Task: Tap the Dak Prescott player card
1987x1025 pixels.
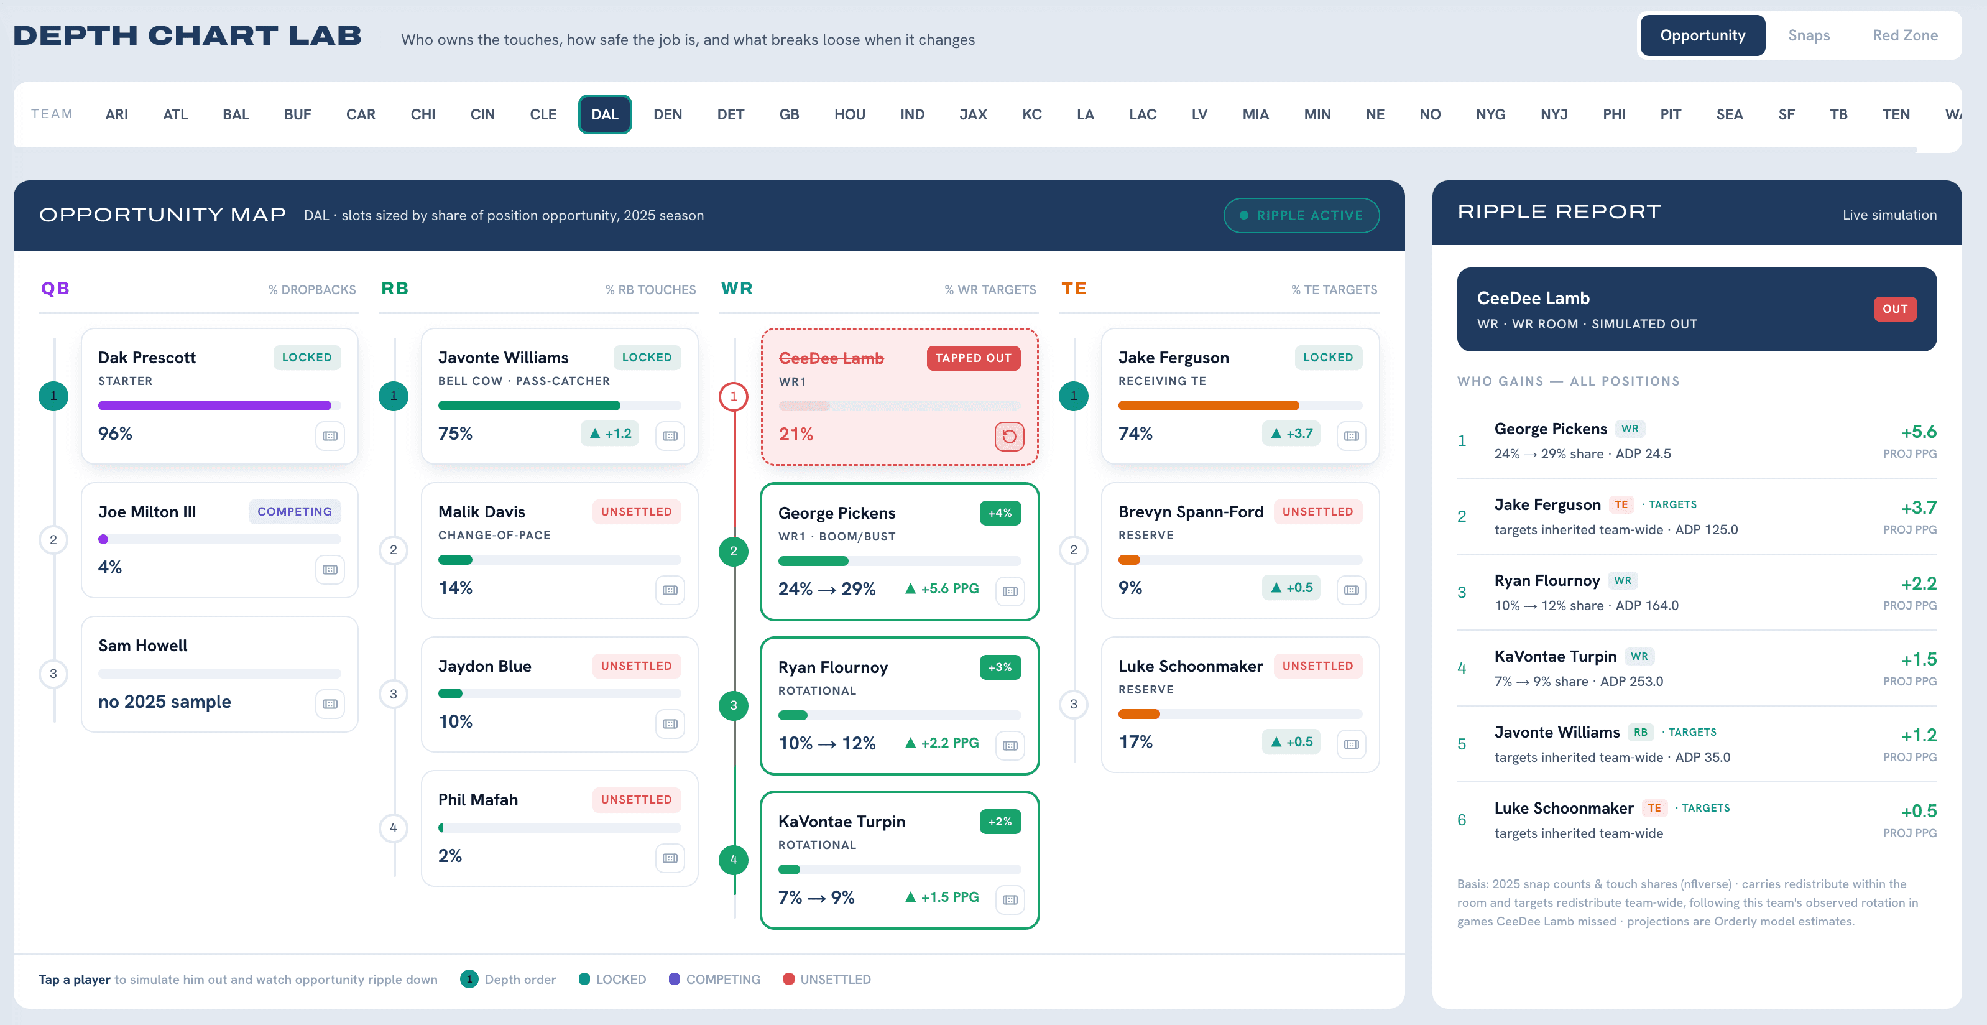Action: point(220,396)
